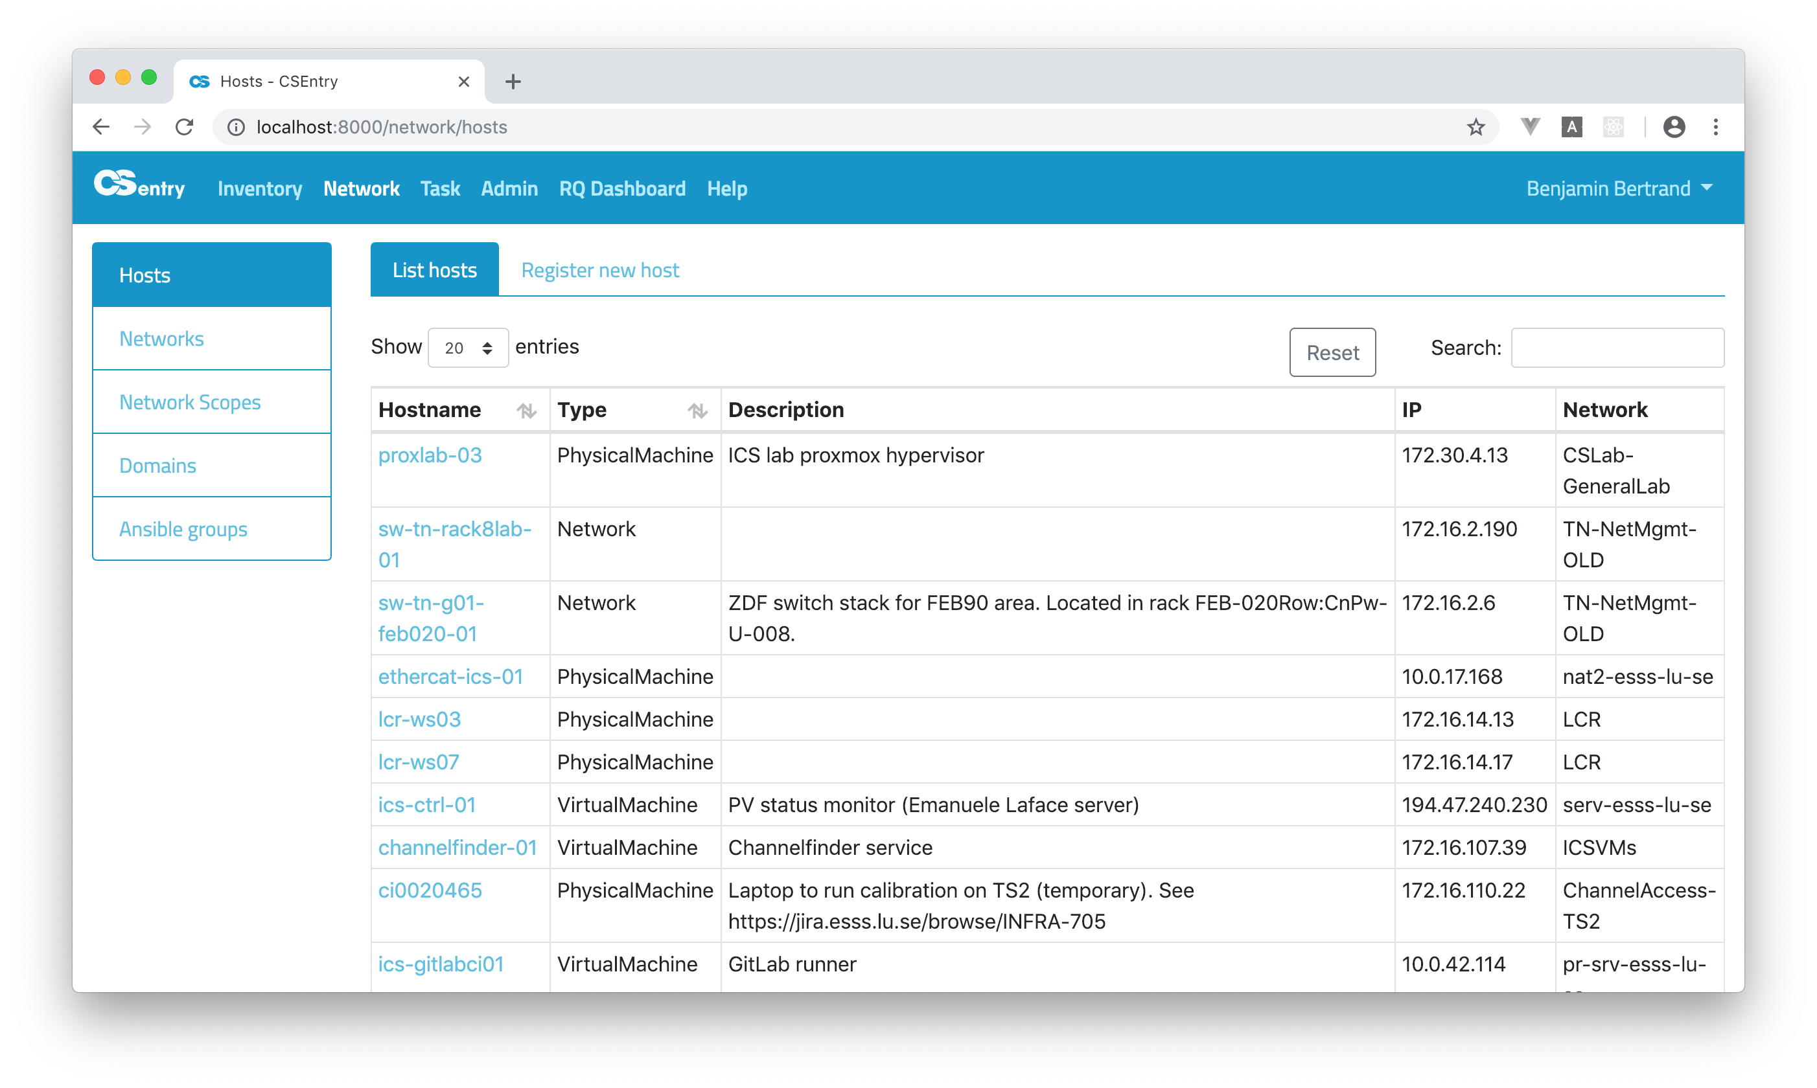Reload the page with the refresh icon
The width and height of the screenshot is (1817, 1088).
click(x=184, y=127)
